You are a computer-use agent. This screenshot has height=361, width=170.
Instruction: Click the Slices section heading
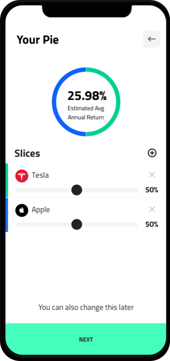27,153
